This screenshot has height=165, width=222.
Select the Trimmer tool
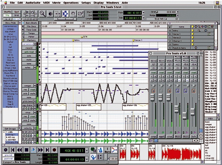click(58, 14)
